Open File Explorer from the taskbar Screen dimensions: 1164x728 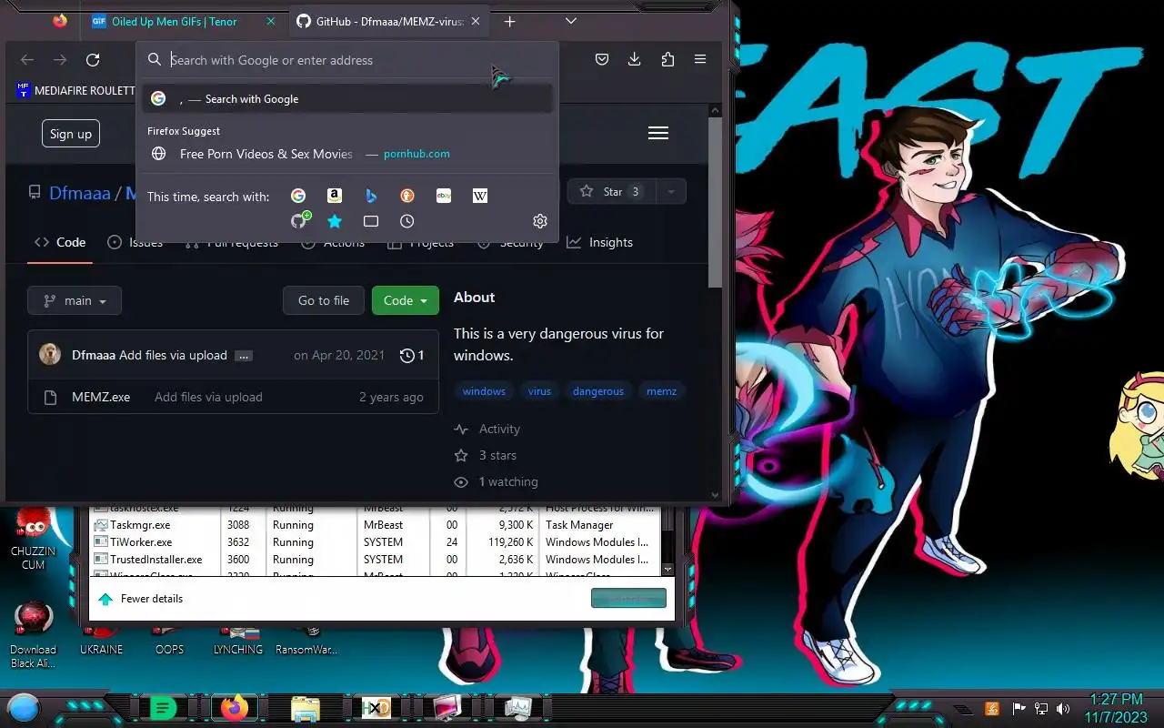click(x=306, y=708)
